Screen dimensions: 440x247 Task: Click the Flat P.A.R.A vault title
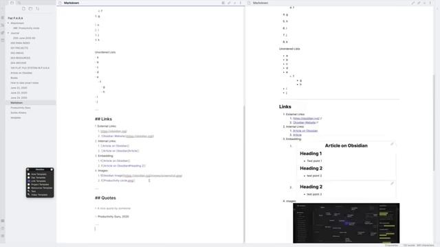[x=15, y=19]
